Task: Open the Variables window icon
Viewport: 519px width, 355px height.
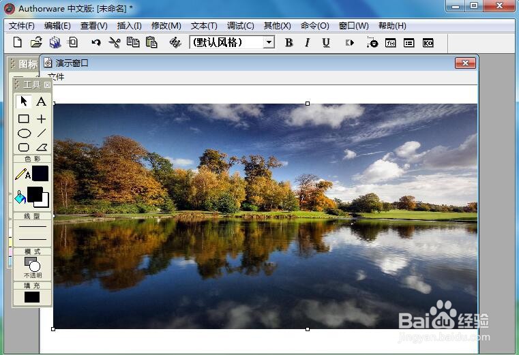Action: click(x=409, y=43)
